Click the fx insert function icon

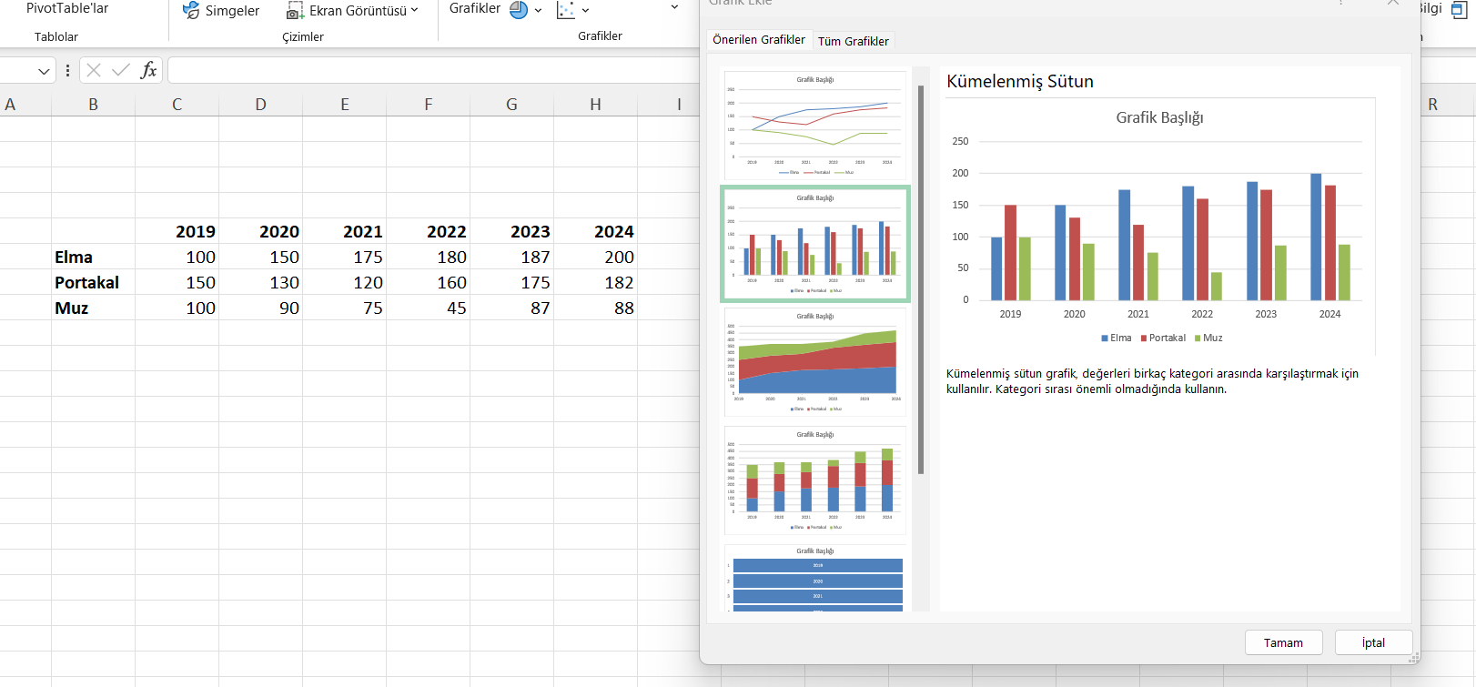point(148,70)
